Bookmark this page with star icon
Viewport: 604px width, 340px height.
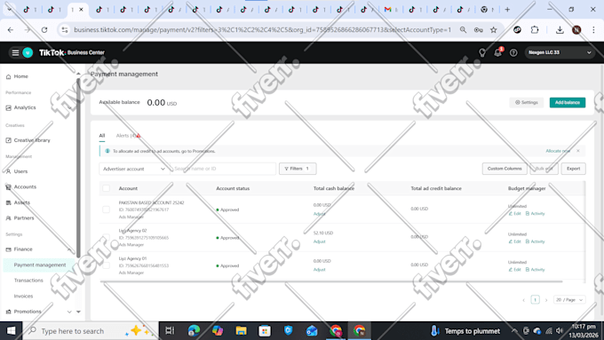coord(494,29)
